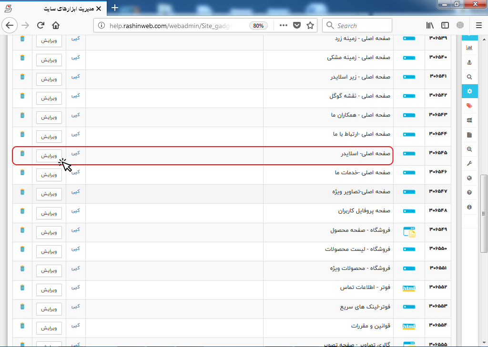Delete the صفحه اصلی - زمینه مشکی gadget
The height and width of the screenshot is (347, 488).
(x=22, y=58)
